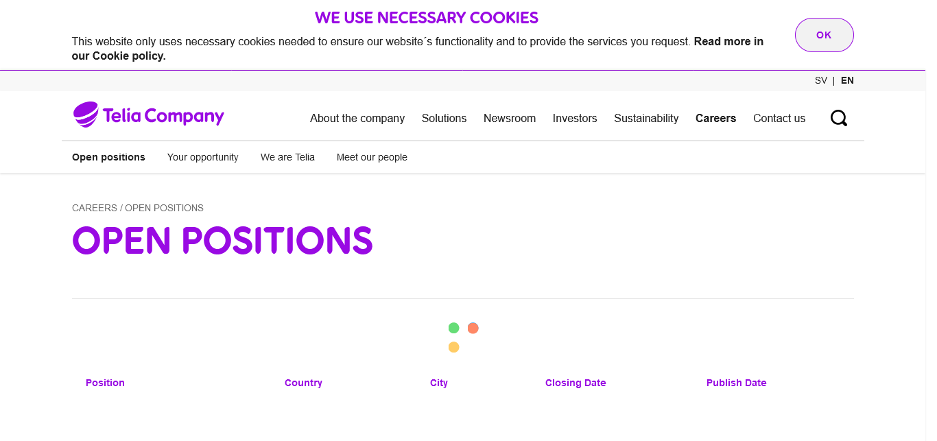
Task: Go to the Solutions menu item
Action: [444, 118]
